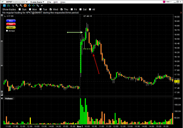Click the vertical price-scale slider thumb

tap(2, 53)
